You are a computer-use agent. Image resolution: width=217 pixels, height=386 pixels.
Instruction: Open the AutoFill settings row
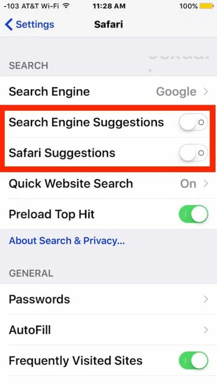point(108,330)
